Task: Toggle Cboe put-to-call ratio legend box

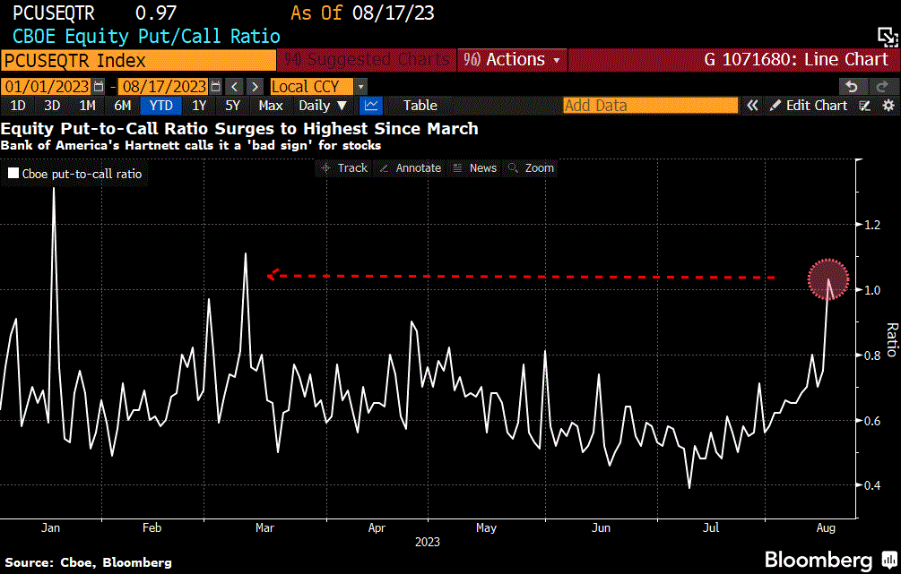Action: [x=13, y=174]
